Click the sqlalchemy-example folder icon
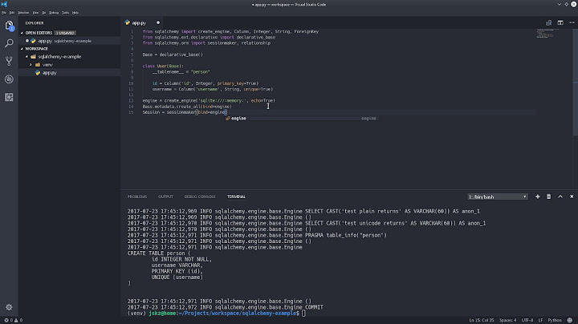 click(33, 57)
